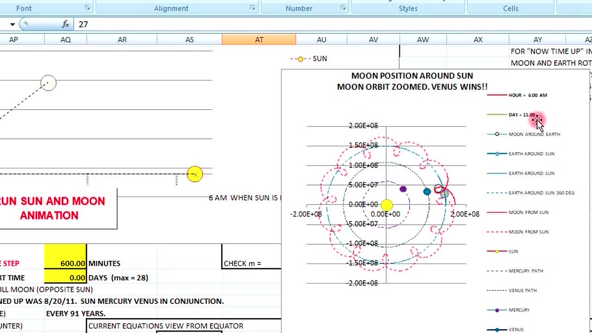Select "MERCURY PATH" legend entry

515,271
